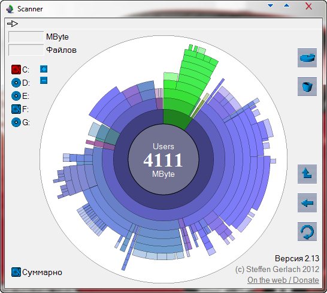Click the path arrow at top left

point(13,23)
